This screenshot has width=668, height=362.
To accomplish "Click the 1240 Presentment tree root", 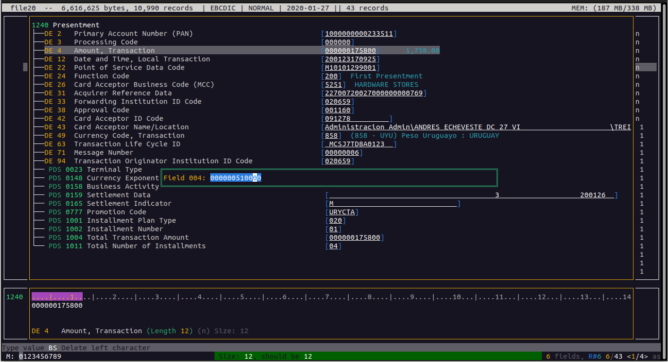I will (66, 25).
